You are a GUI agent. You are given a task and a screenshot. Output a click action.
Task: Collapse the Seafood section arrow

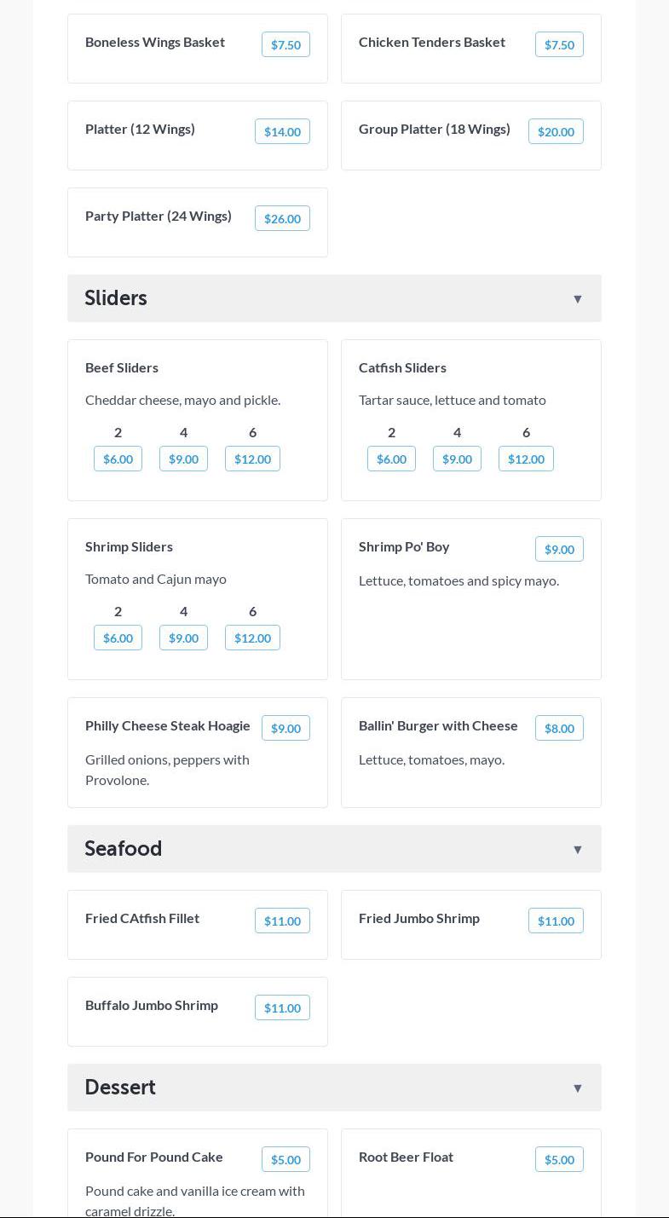click(577, 849)
